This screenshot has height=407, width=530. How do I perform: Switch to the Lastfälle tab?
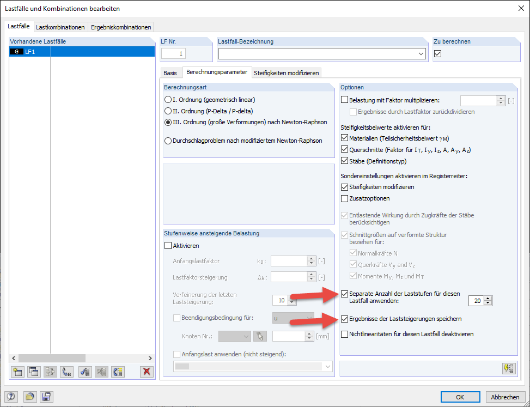(x=19, y=26)
